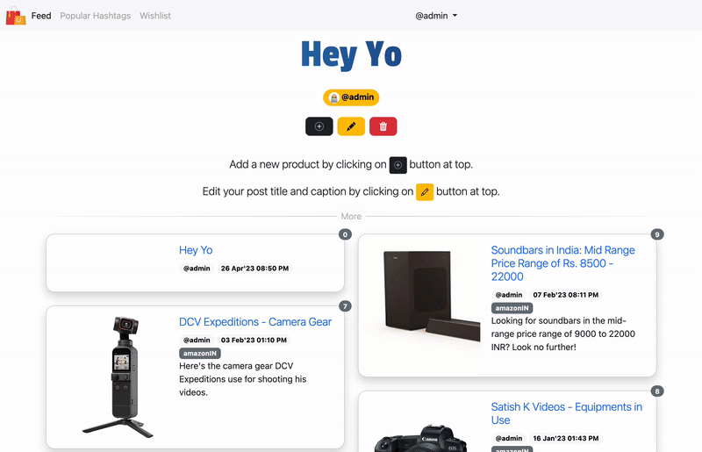Open DCV Expeditions - Camera Gear post

[255, 321]
